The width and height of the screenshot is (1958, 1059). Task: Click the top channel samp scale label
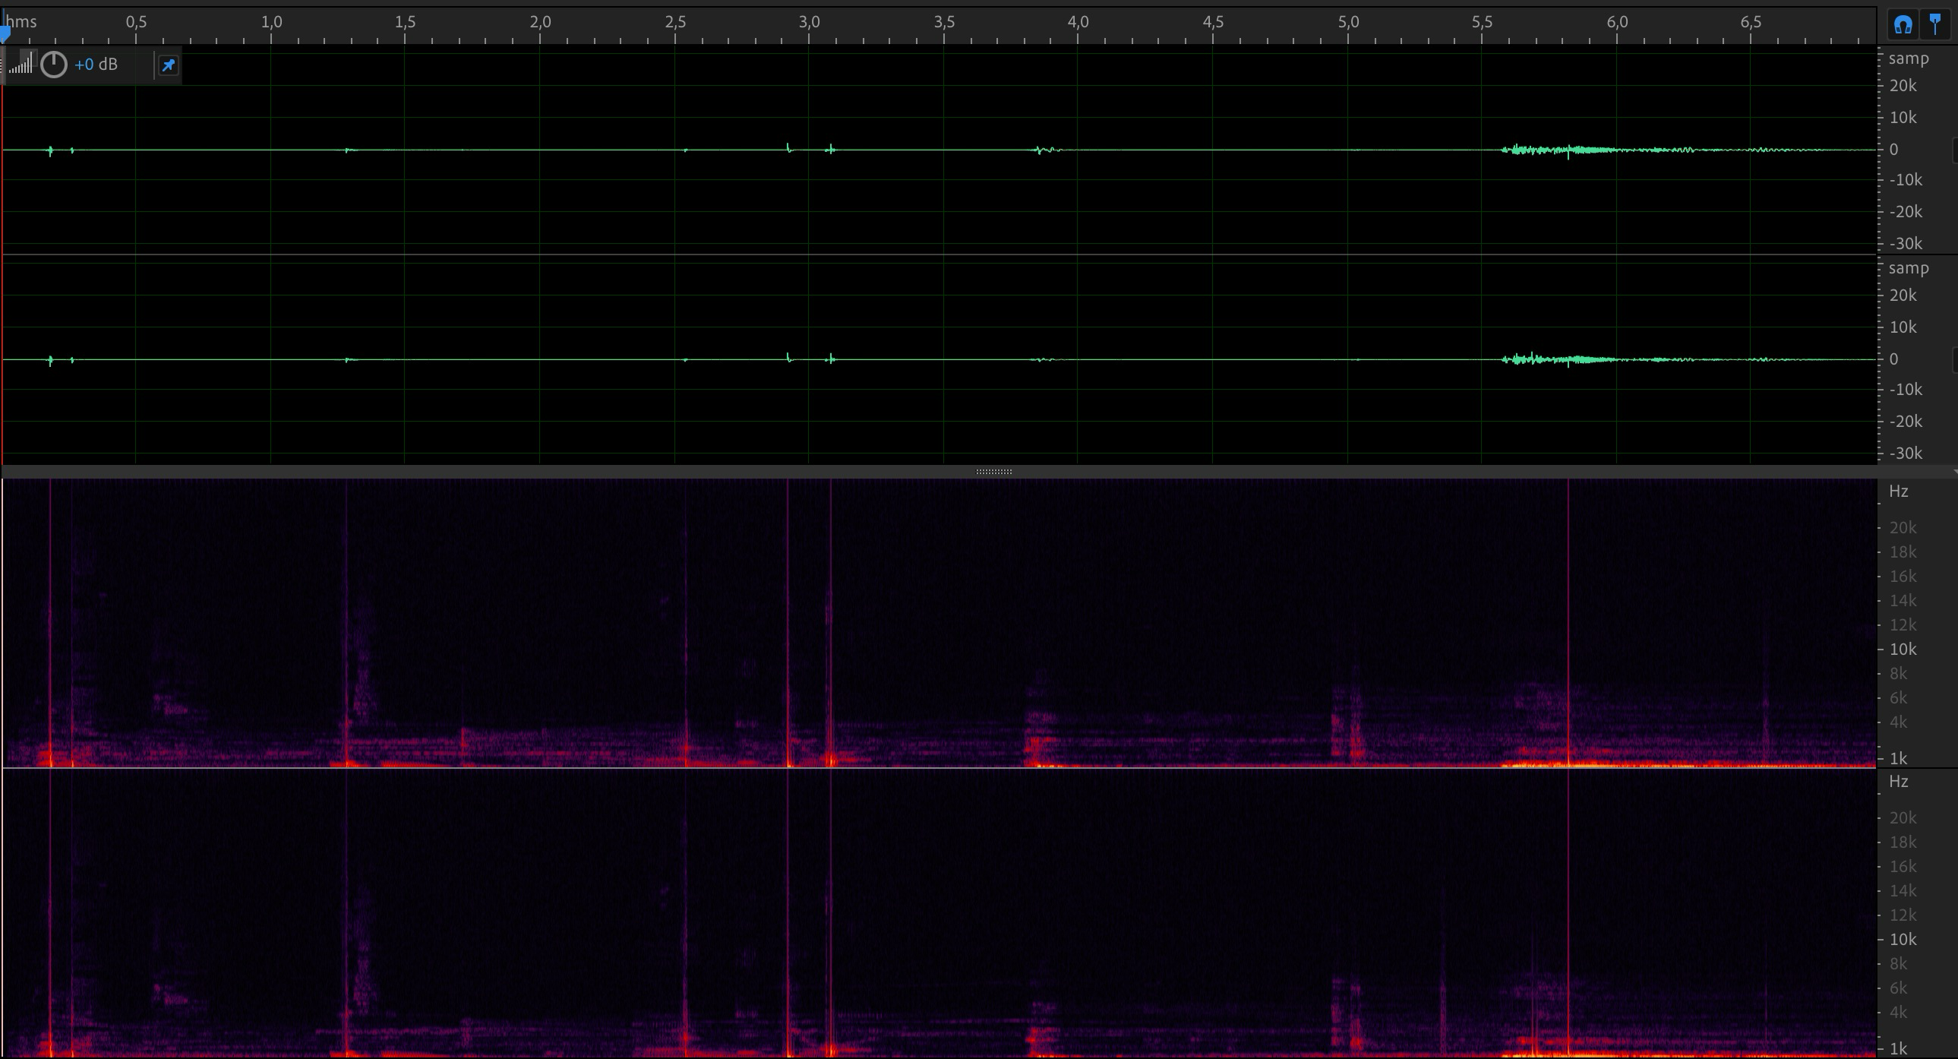pyautogui.click(x=1908, y=58)
